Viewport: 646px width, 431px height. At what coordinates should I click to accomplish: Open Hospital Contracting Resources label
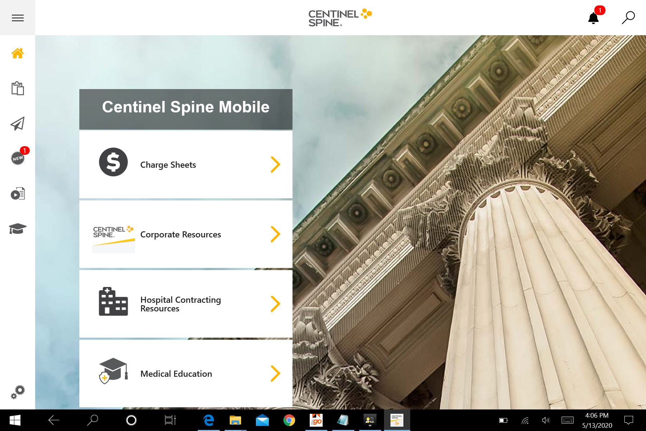(x=181, y=304)
